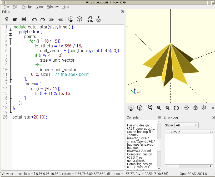The width and height of the screenshot is (215, 177).
Task: Indent selected code via toolbar icon
Action: tap(60, 19)
